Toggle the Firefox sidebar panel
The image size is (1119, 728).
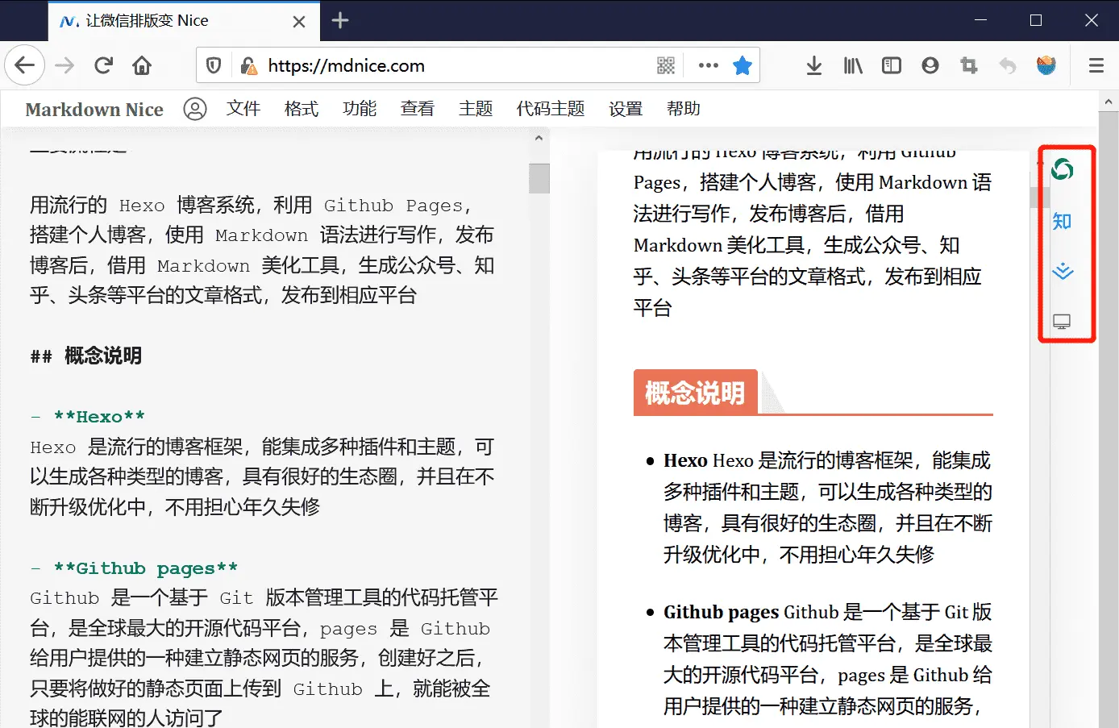click(891, 65)
